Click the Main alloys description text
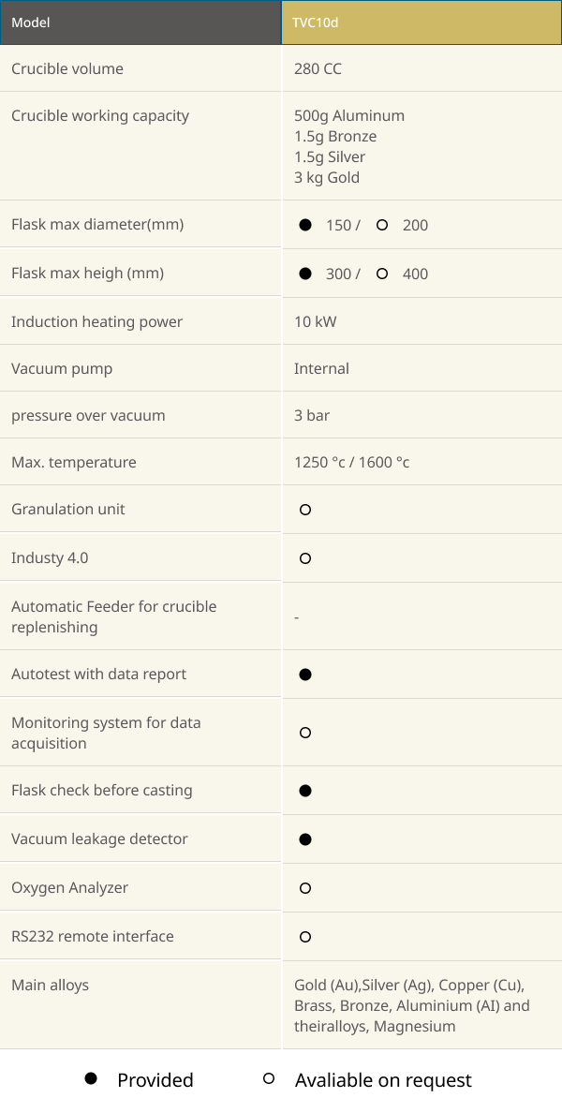 412,1005
